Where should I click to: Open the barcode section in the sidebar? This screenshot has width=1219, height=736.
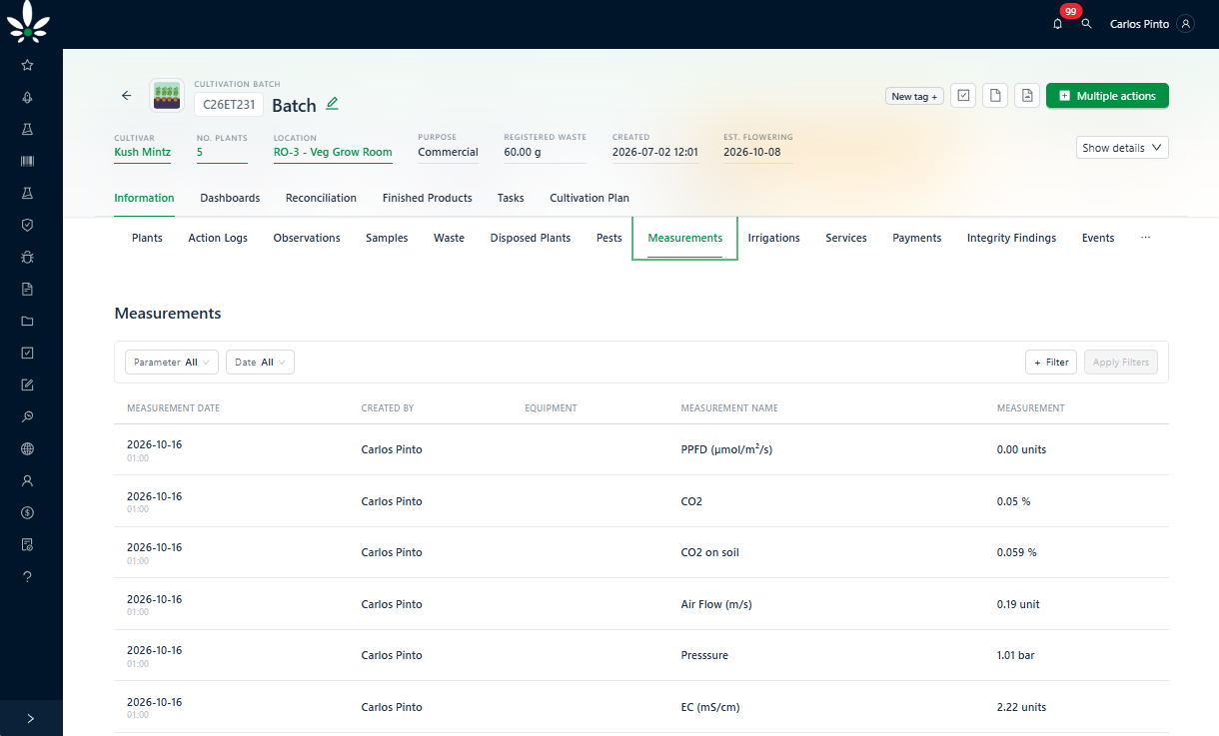(27, 161)
